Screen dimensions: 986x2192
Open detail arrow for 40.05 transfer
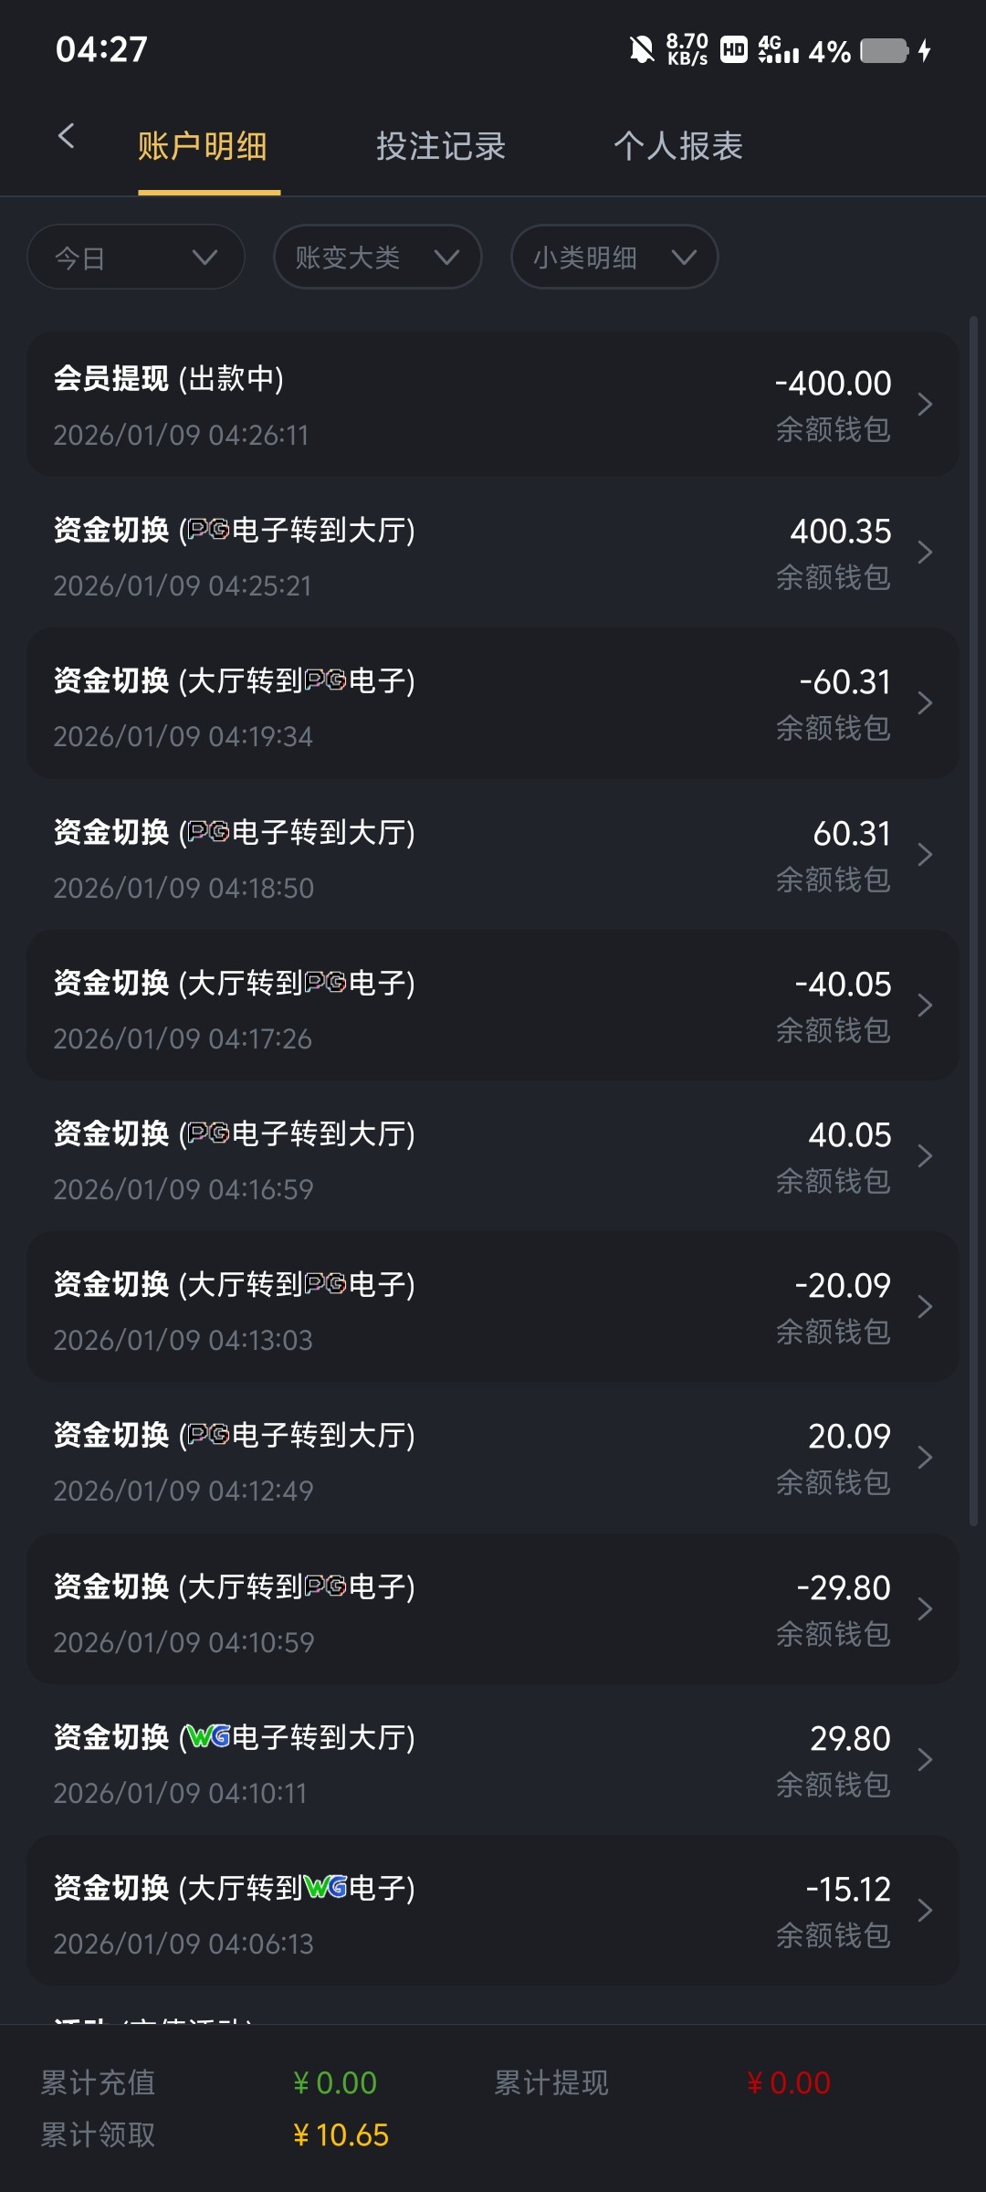tap(925, 1156)
